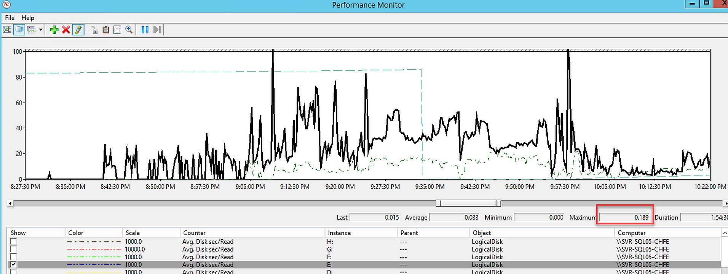This screenshot has width=728, height=274.
Task: Click the Last value field 0.015
Action: pyautogui.click(x=375, y=217)
